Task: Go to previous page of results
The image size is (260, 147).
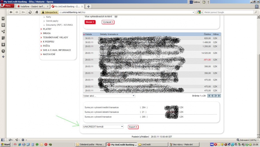Action: [x=212, y=96]
